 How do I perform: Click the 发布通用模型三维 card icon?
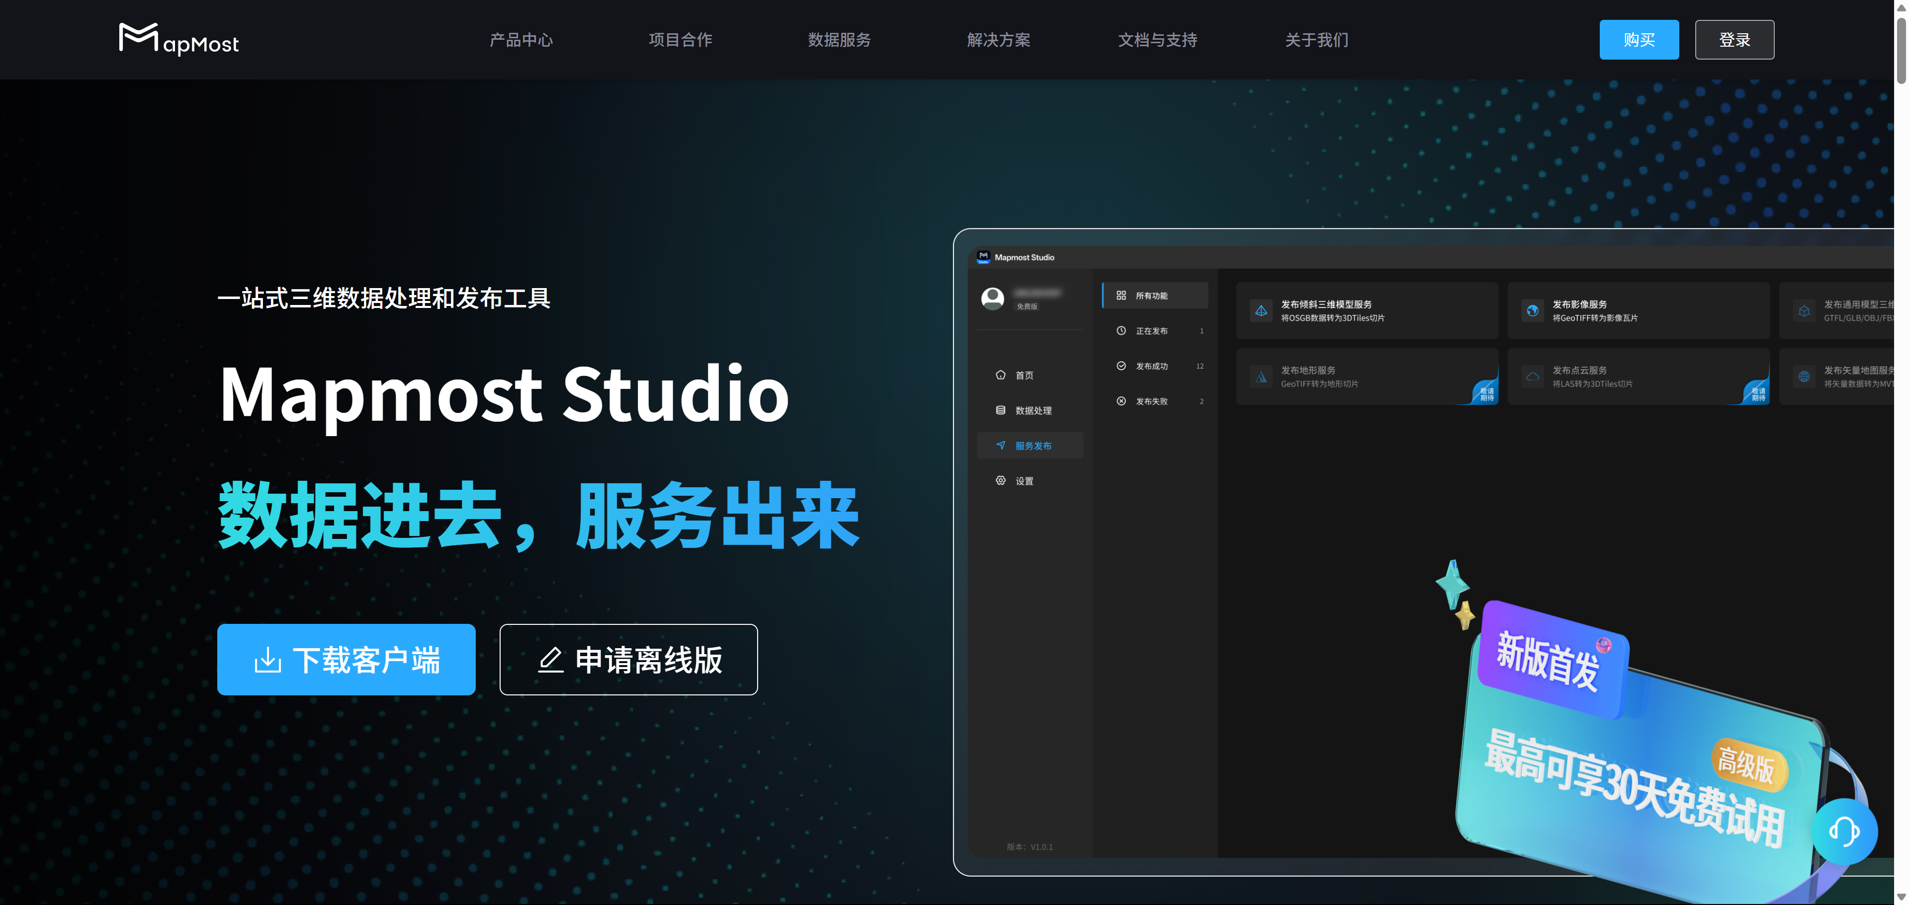pos(1805,311)
